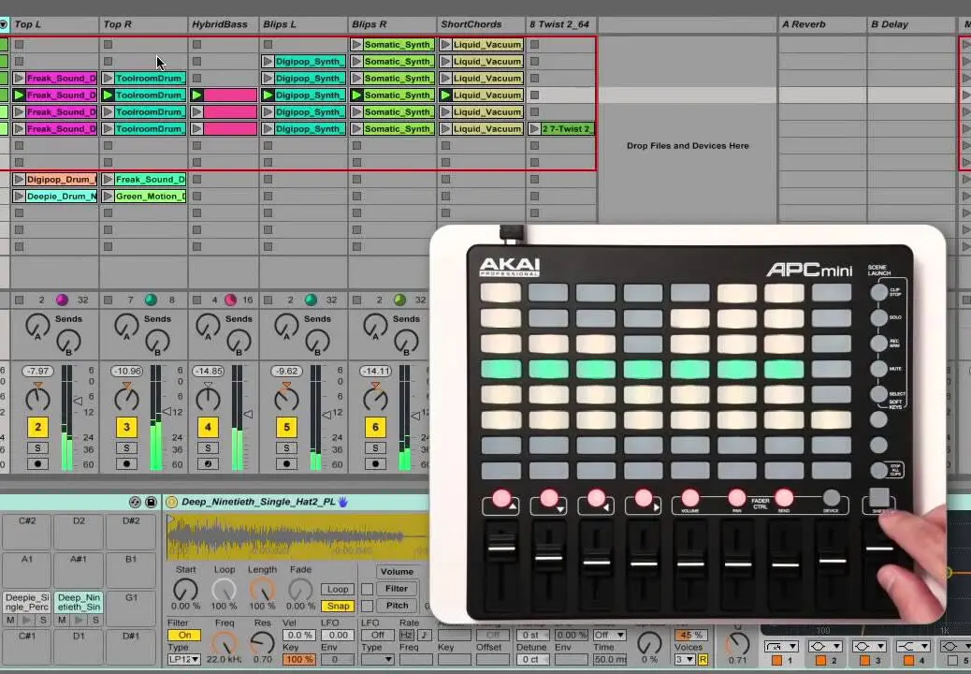Arm track 6 for recording
971x674 pixels.
pos(375,463)
